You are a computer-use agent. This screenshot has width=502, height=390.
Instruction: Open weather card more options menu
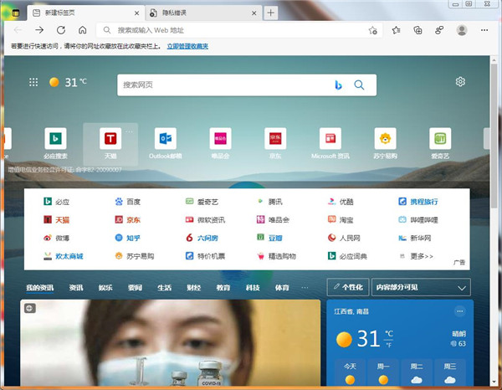pyautogui.click(x=459, y=311)
